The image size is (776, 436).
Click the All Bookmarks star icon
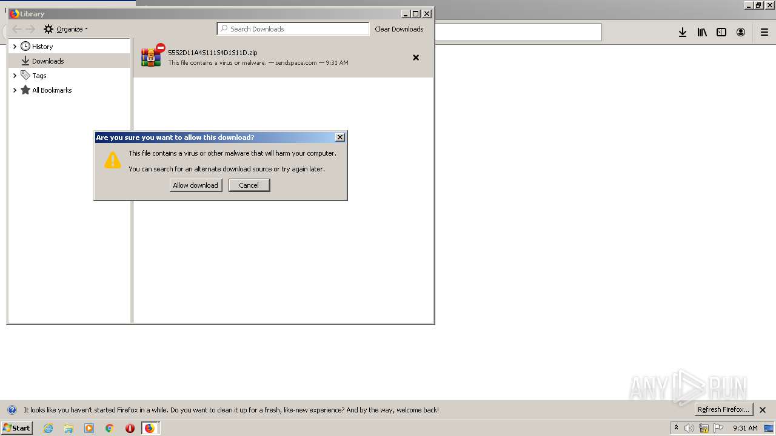(x=25, y=90)
